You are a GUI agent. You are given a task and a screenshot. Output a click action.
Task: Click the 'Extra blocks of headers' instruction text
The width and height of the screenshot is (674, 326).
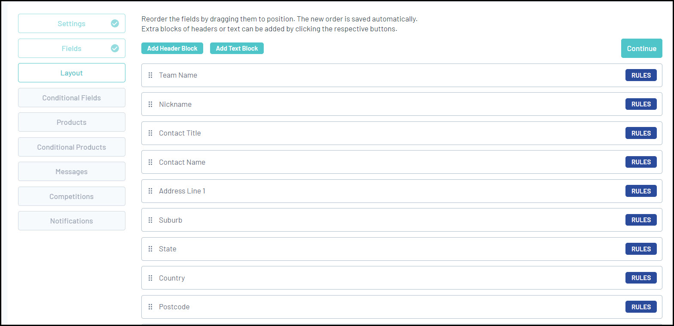(x=269, y=29)
